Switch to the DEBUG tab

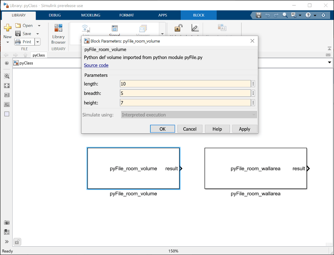[55, 15]
